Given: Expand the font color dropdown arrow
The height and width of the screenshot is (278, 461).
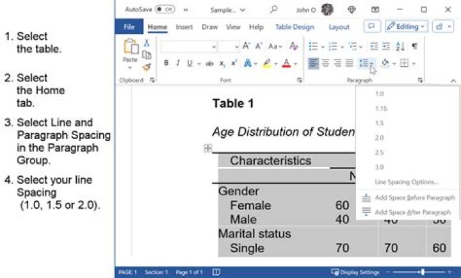Looking at the screenshot, I should [x=295, y=63].
